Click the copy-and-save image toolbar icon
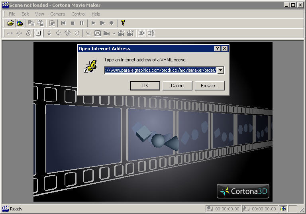Viewport: 306px width, 214px height. [40, 23]
